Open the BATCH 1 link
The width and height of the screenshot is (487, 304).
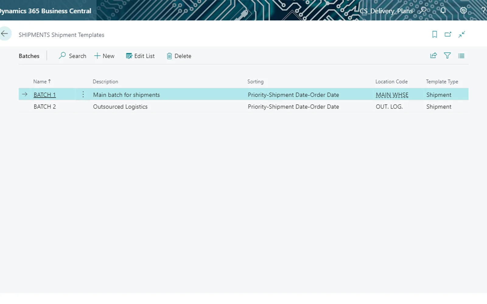(45, 95)
